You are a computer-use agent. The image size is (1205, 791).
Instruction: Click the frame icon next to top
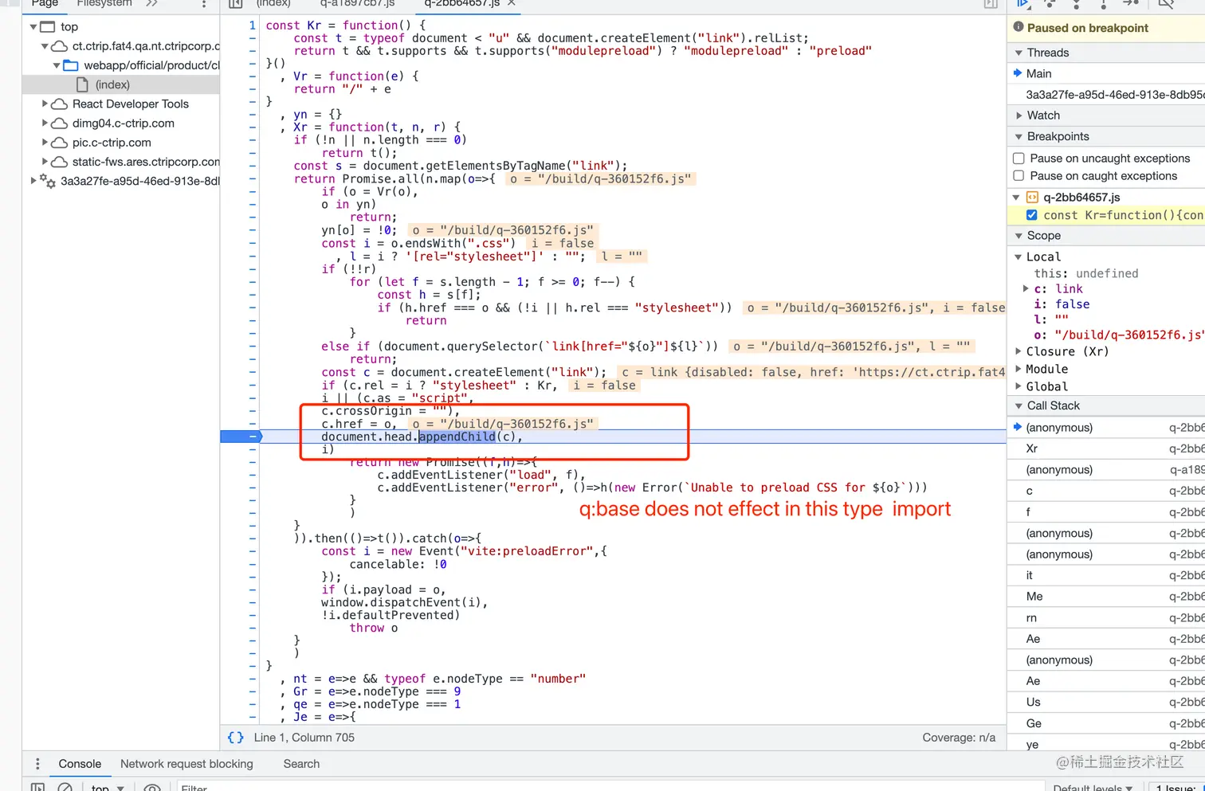[48, 27]
